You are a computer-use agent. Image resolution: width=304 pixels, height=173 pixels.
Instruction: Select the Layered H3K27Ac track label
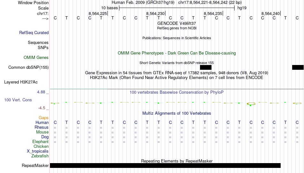coord(21,82)
